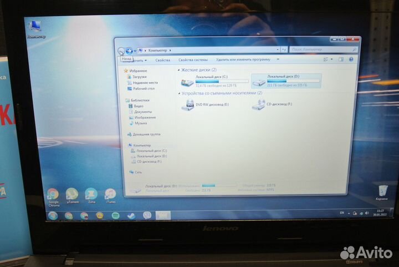This screenshot has height=267, width=399.
Task: Click the capacity bar of Локальный диск (C:)
Action: point(222,81)
